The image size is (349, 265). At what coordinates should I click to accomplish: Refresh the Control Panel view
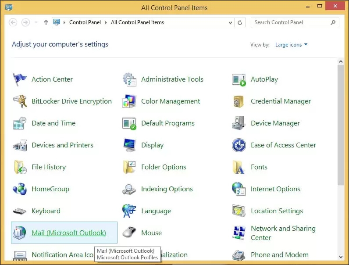(240, 22)
